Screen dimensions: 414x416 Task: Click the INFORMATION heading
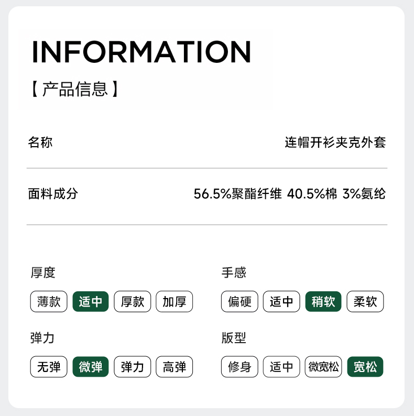[141, 51]
